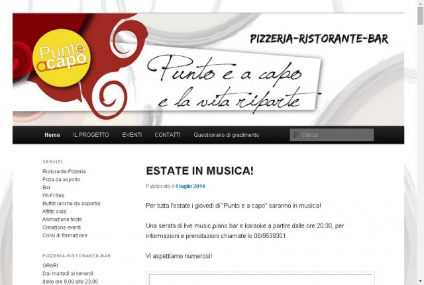Click 'Dal martedì al venerdì' text
The height and width of the screenshot is (285, 424).
[68, 273]
